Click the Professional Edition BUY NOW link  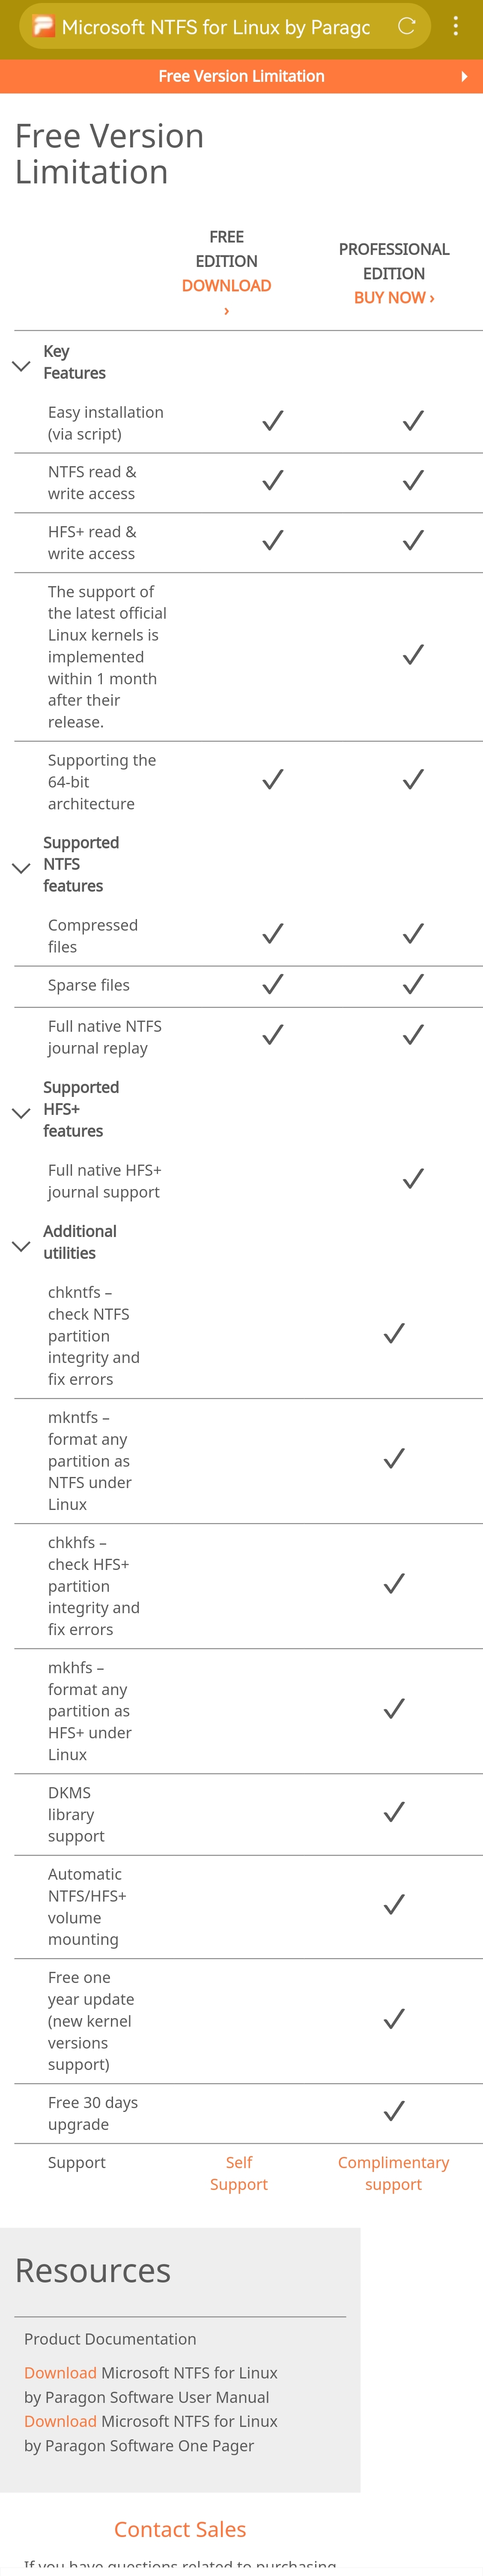click(x=394, y=298)
